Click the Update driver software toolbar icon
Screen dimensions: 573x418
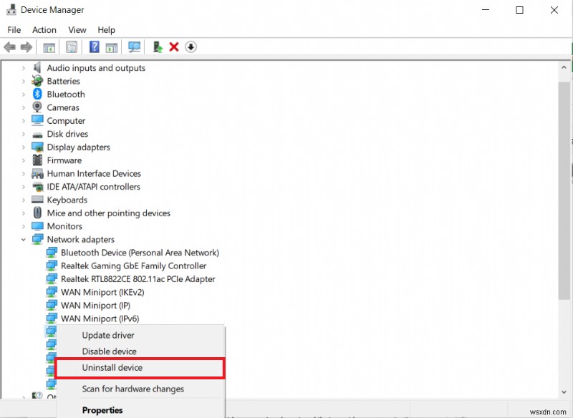[157, 47]
